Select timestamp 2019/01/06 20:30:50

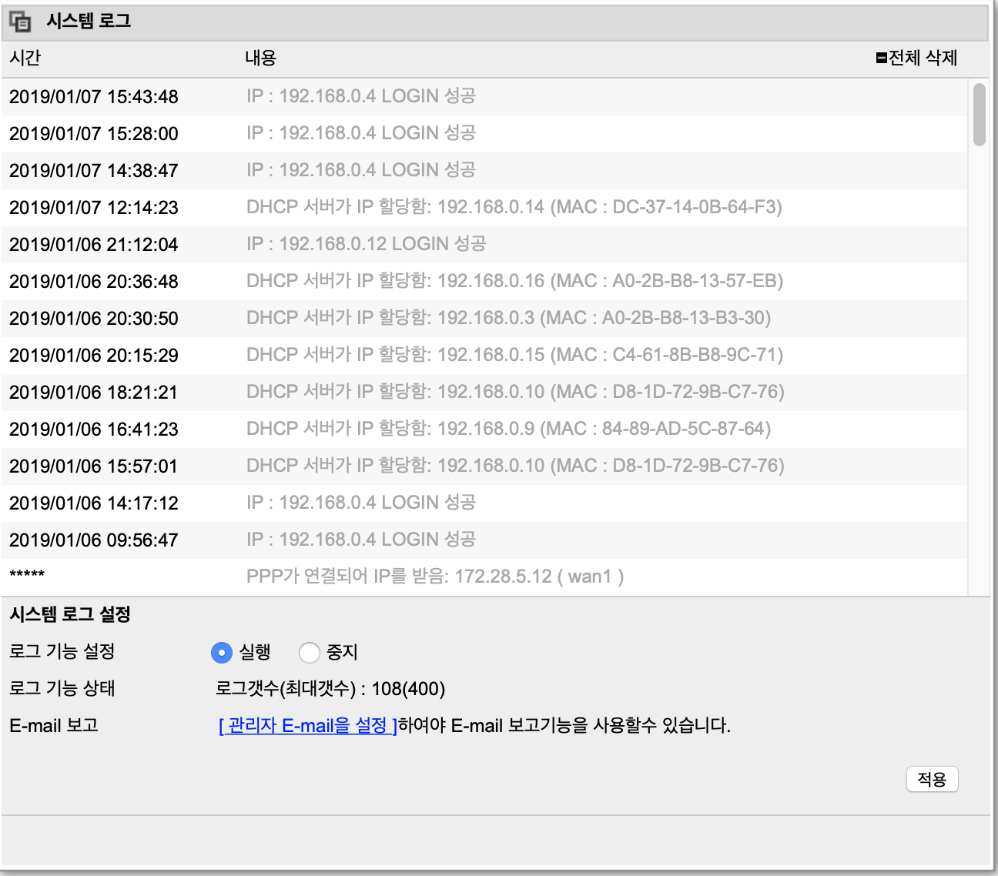94,319
